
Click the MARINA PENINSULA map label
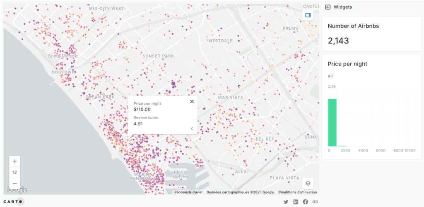143,176
